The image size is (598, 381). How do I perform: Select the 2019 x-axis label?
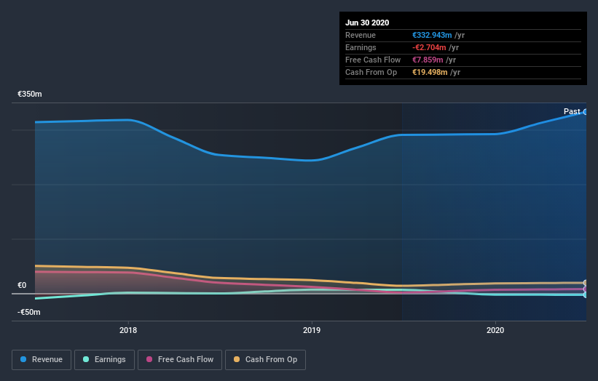[x=312, y=330]
